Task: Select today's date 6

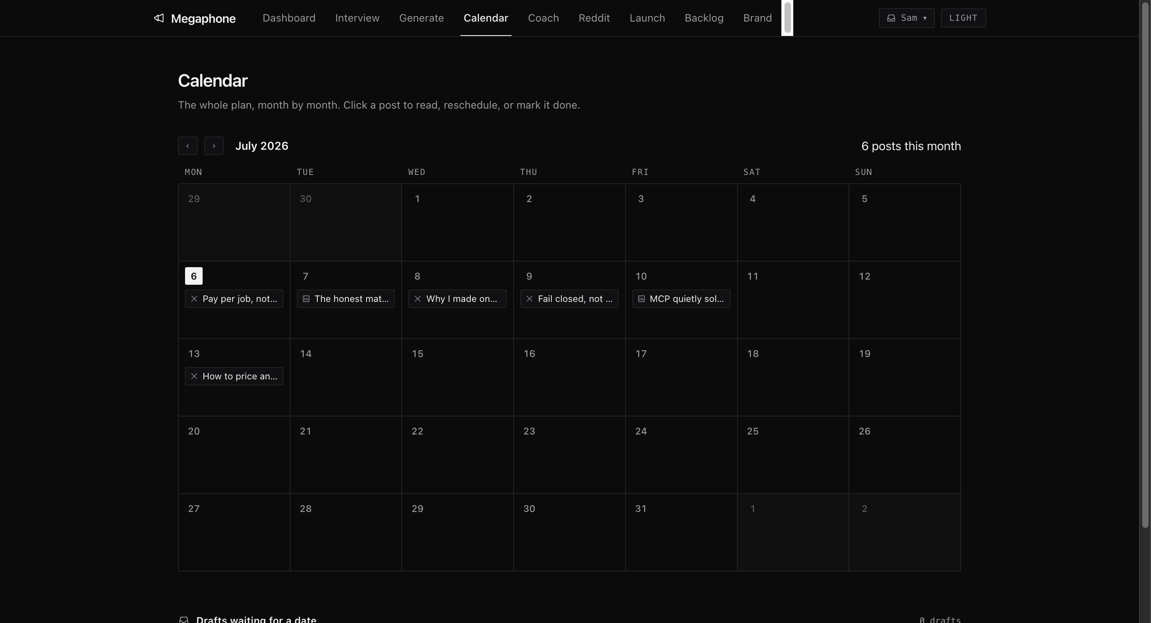Action: tap(194, 276)
